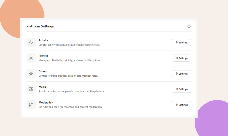Select the Activity row title

click(x=43, y=40)
